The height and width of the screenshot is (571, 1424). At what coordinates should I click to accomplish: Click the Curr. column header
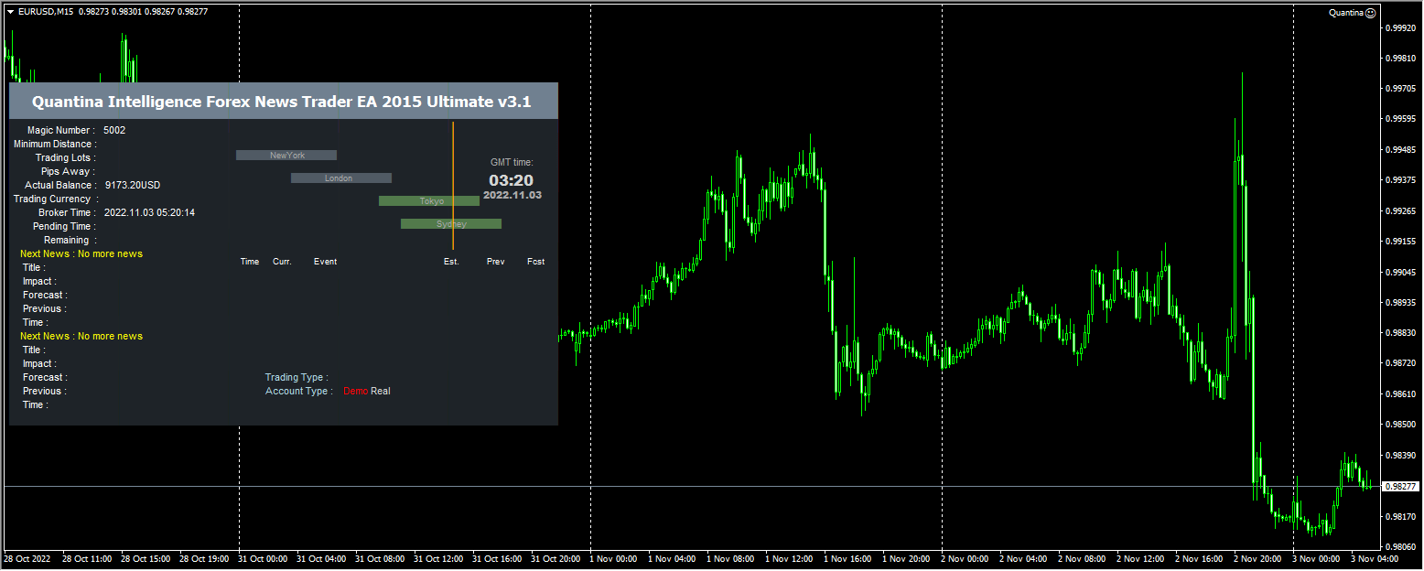pyautogui.click(x=282, y=262)
